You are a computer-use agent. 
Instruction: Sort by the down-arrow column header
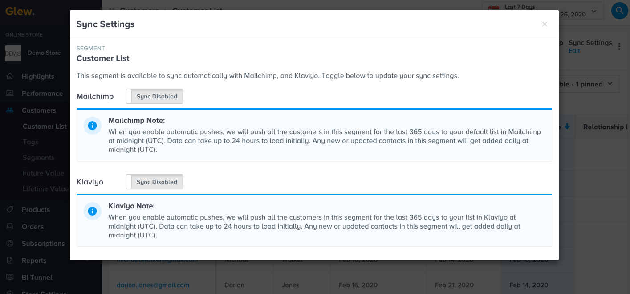tap(567, 127)
